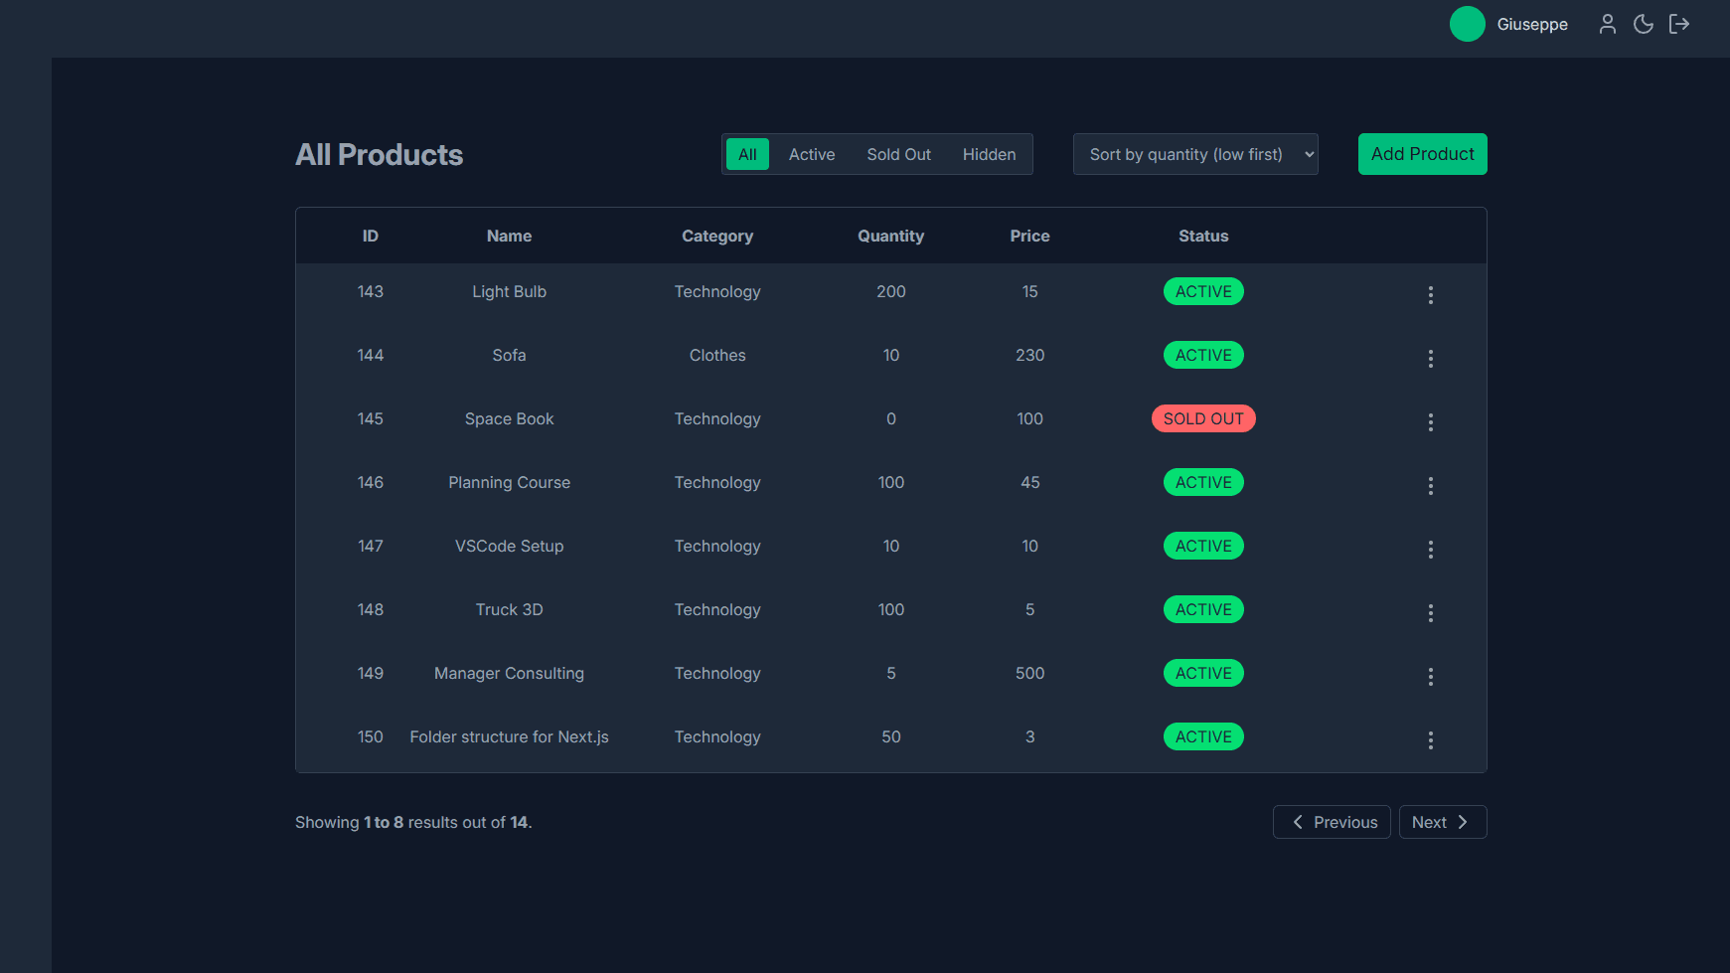Click the logout icon in the header
Screen dimensions: 1730x973
pos(1679,24)
